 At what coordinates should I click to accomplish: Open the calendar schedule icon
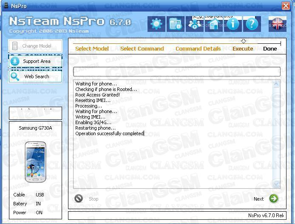tap(176, 24)
